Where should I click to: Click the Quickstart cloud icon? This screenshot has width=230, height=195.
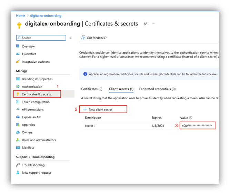(18, 54)
